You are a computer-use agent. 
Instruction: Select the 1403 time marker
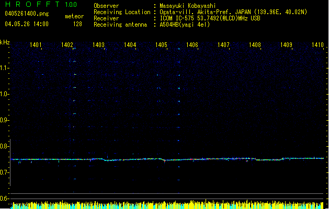[98, 45]
